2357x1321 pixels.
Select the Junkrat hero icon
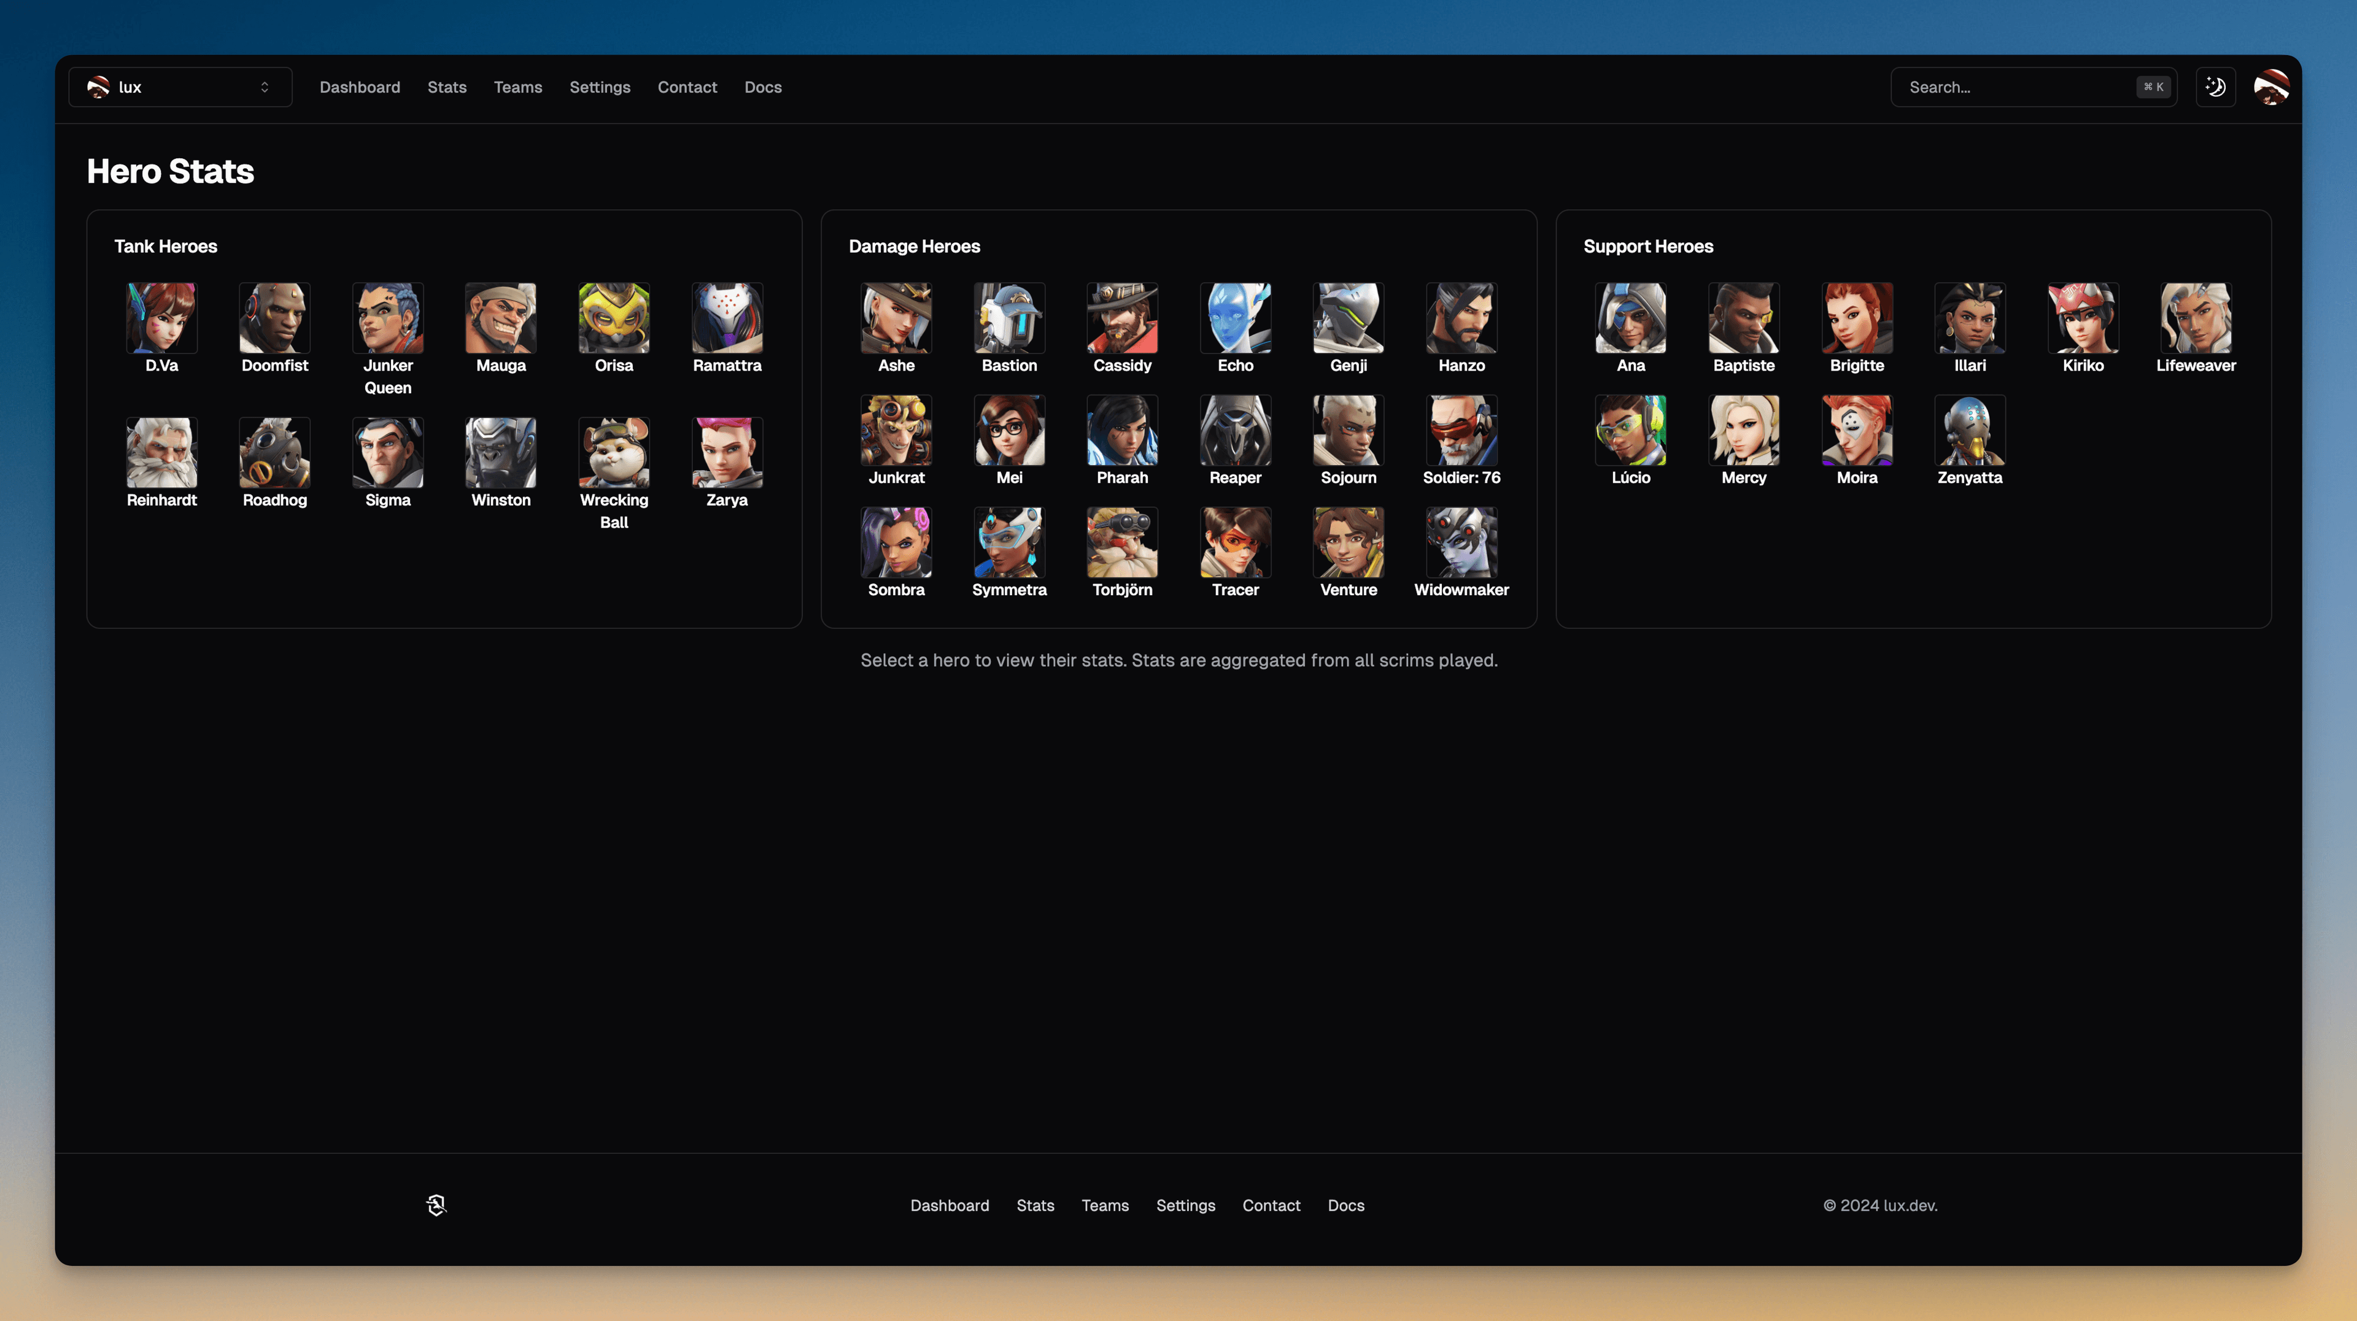point(896,430)
